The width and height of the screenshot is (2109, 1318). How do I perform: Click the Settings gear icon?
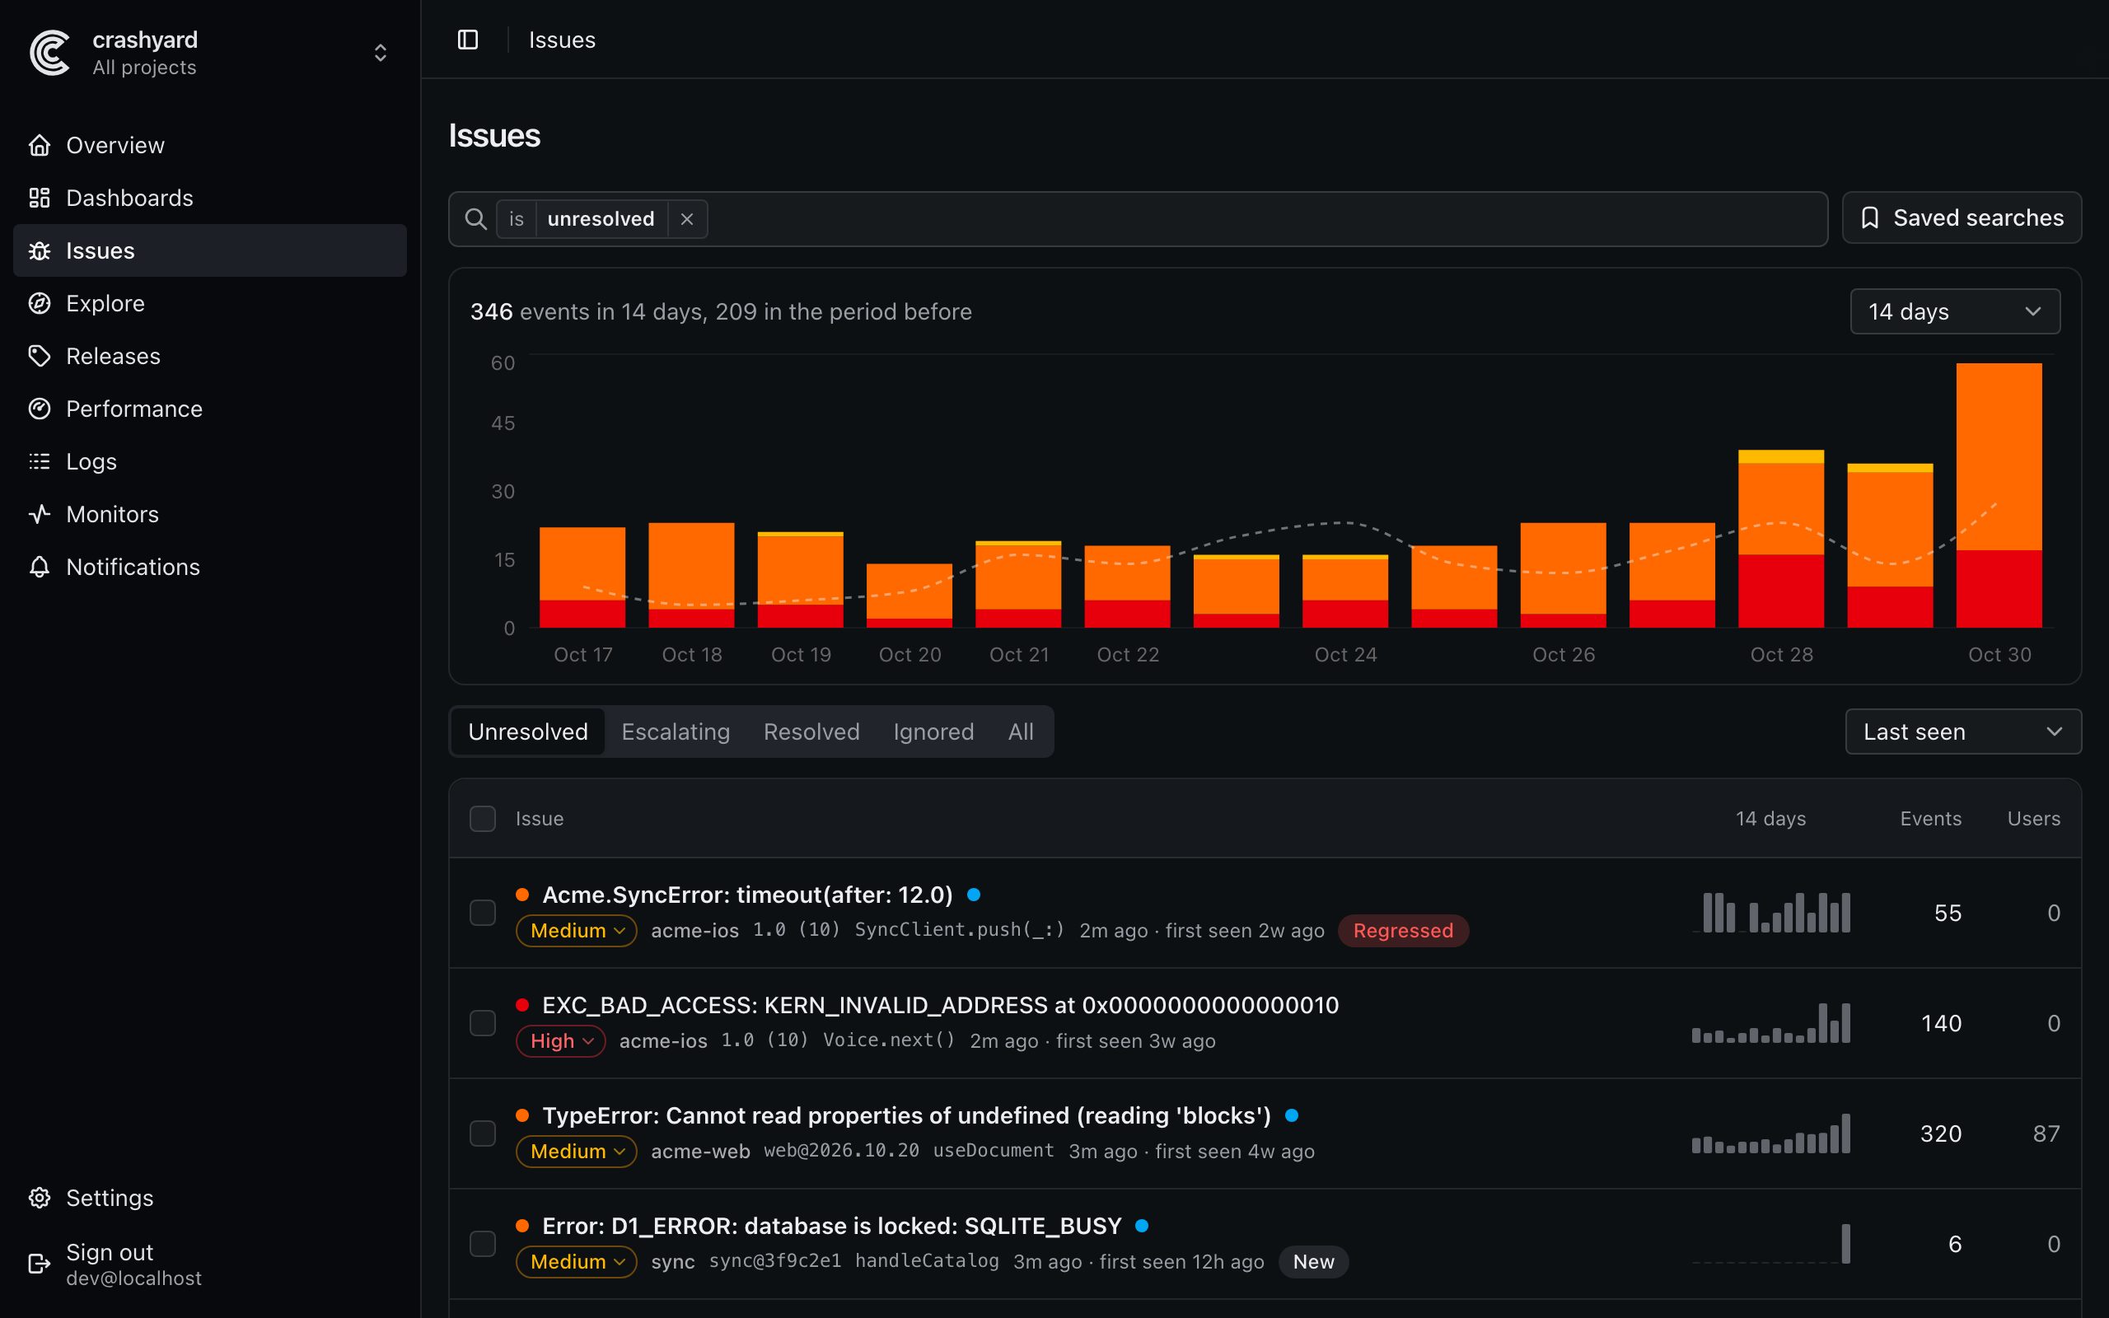tap(40, 1198)
